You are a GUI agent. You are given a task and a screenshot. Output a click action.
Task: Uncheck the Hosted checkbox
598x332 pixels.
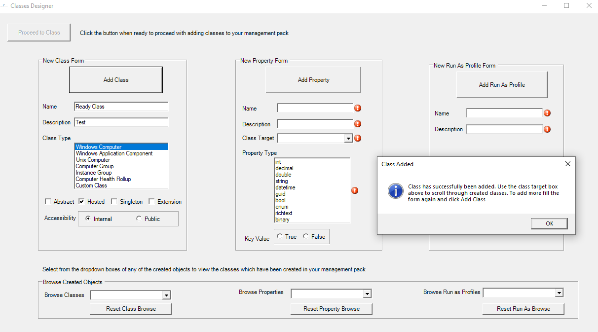tap(81, 201)
